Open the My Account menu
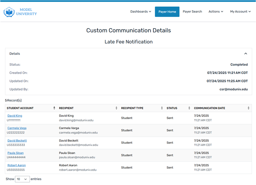256x185 pixels. coord(240,12)
